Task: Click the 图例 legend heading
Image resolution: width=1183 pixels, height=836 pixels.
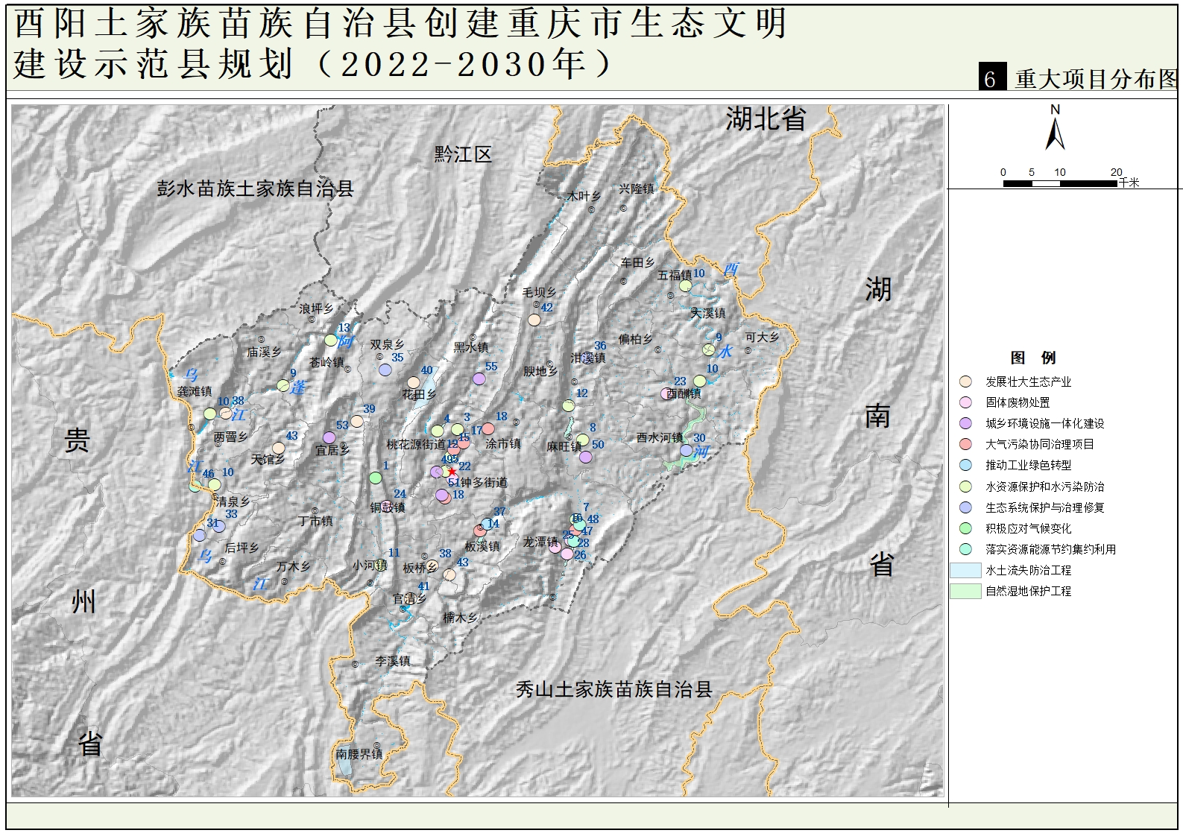Action: 1033,358
